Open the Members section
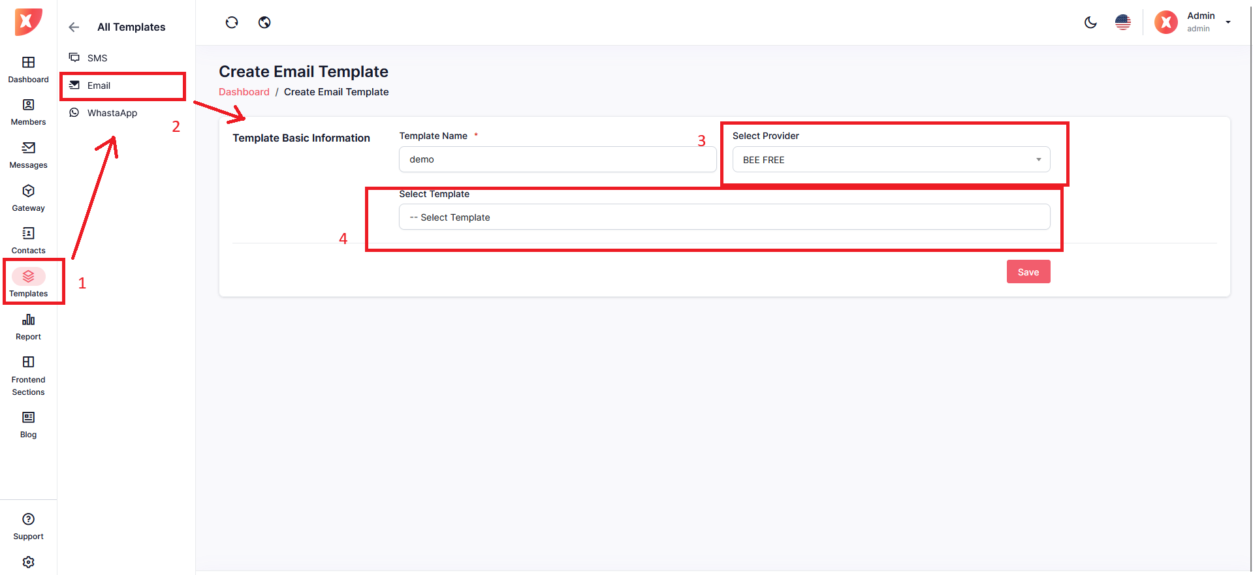The height and width of the screenshot is (575, 1253). point(28,112)
